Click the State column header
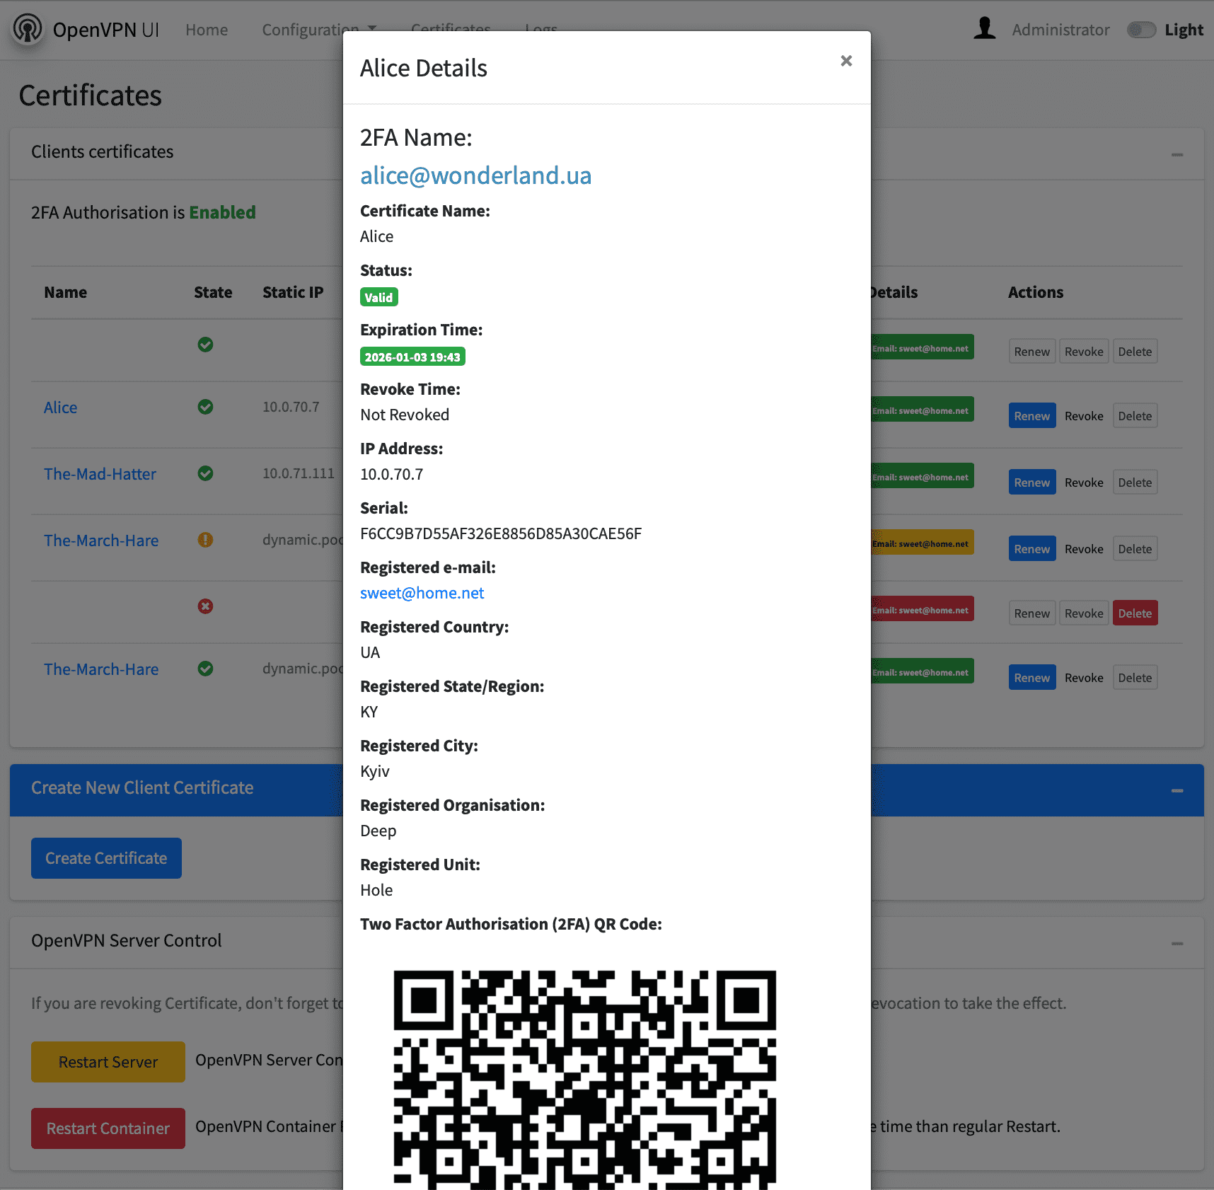 point(213,292)
